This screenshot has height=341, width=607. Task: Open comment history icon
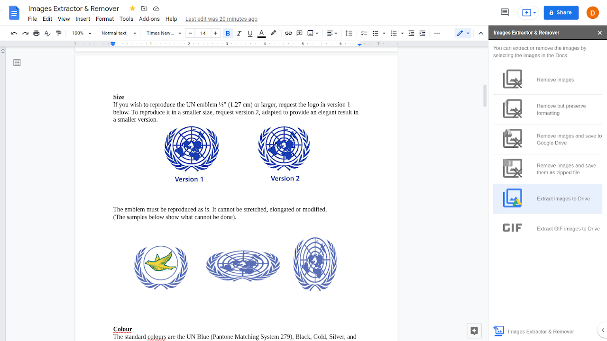(505, 12)
